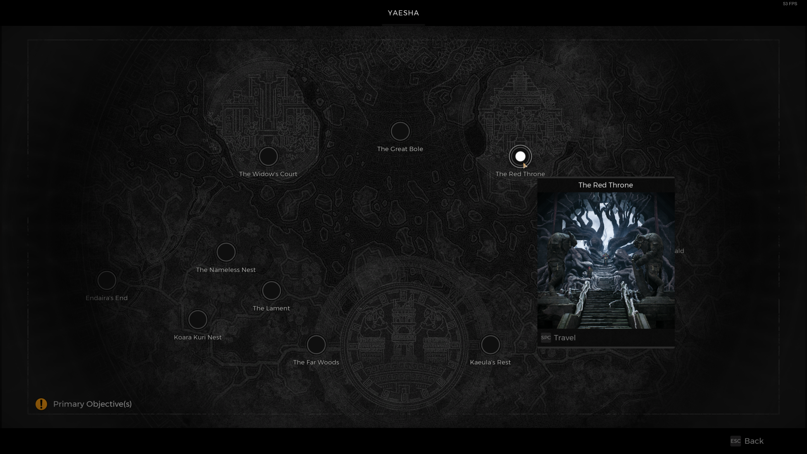Click the ESC key icon
This screenshot has height=454, width=807.
click(x=735, y=441)
